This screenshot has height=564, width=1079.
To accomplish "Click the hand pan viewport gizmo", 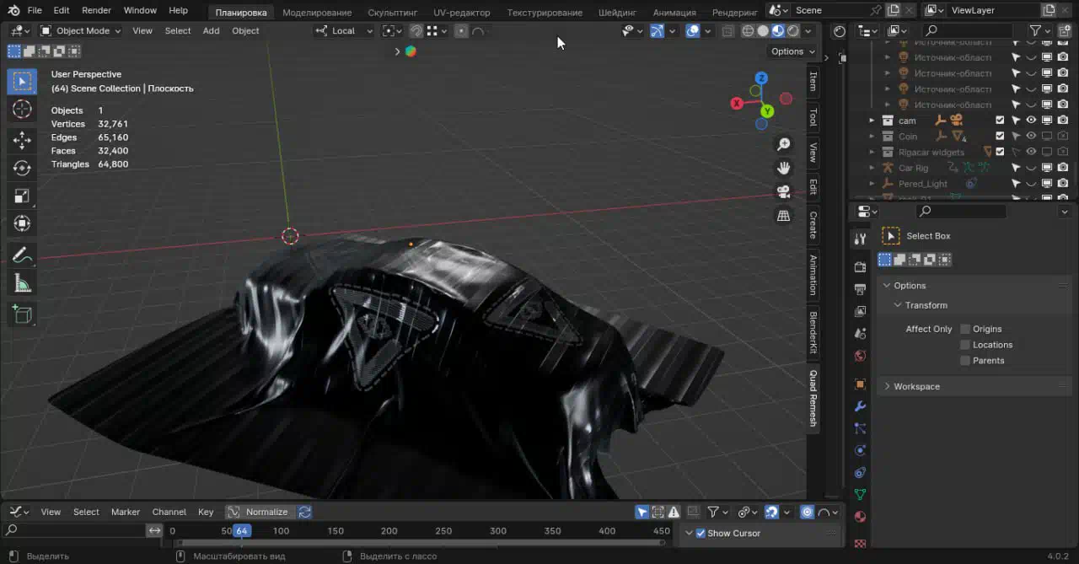I will 784,169.
